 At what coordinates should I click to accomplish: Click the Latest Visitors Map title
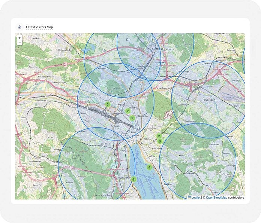pos(39,27)
